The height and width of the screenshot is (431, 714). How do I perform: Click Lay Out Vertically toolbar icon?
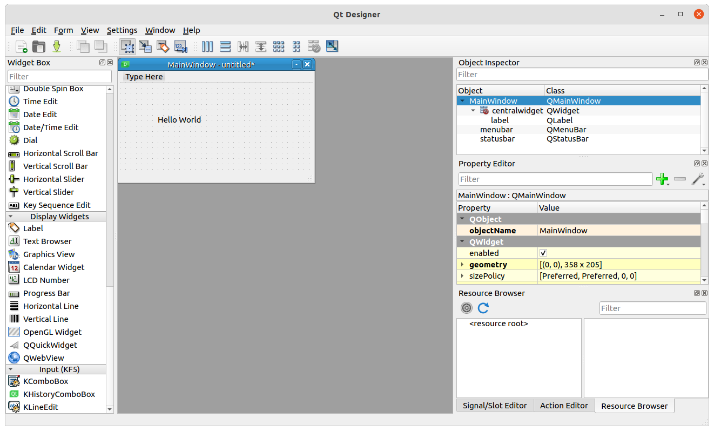coord(225,46)
